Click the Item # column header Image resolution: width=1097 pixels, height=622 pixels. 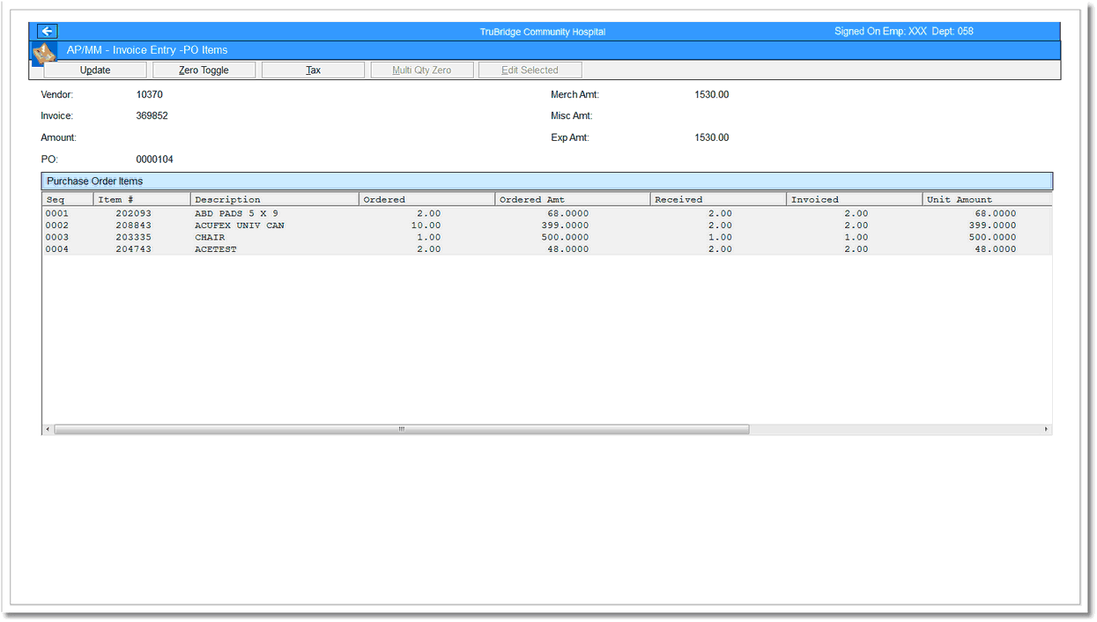[142, 199]
